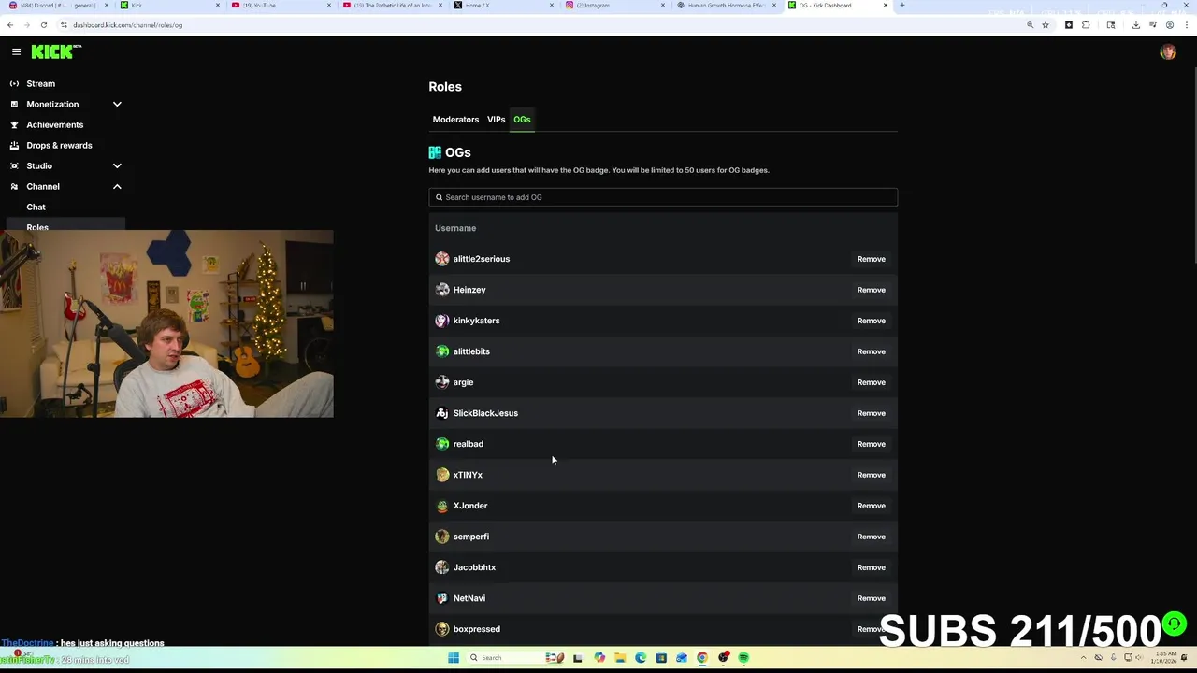The height and width of the screenshot is (673, 1197).
Task: Remove argie from OGs
Action: (871, 382)
